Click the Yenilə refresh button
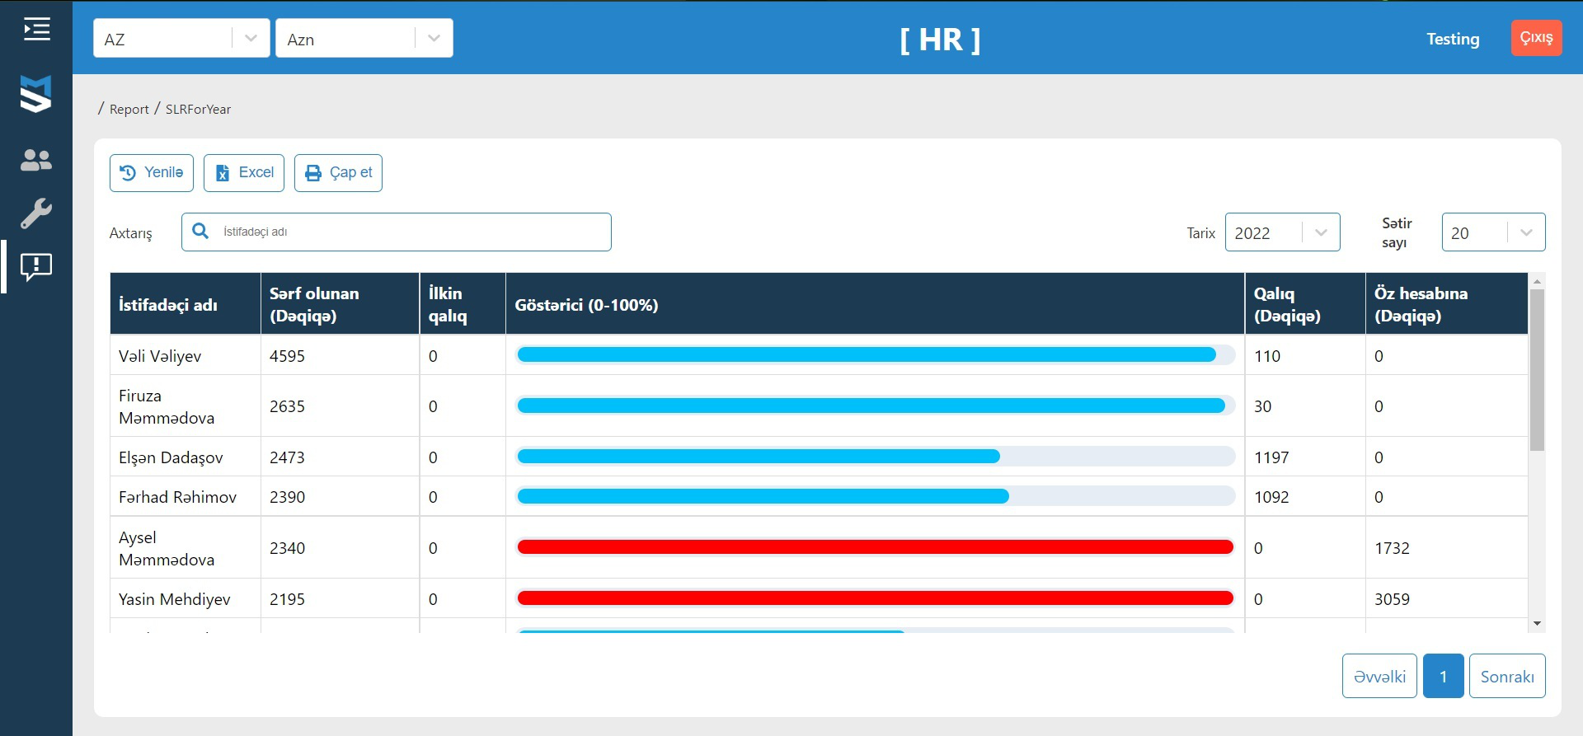 click(x=152, y=173)
